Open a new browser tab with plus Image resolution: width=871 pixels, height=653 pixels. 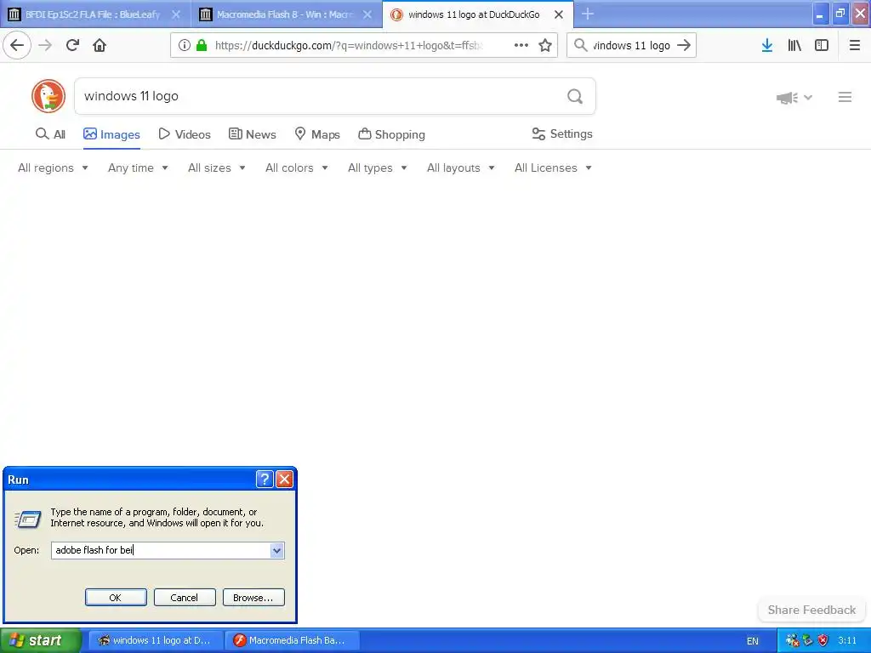click(588, 14)
